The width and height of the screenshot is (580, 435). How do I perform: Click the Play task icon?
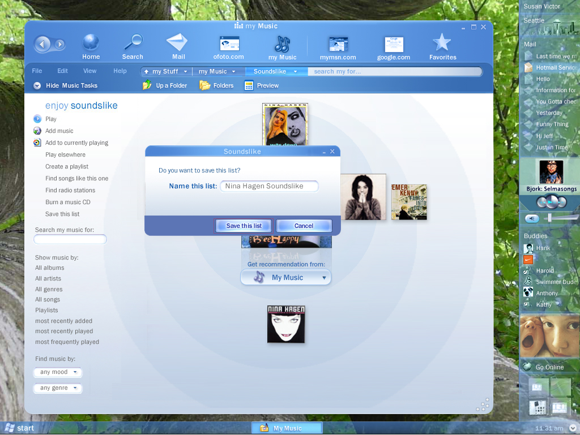click(x=37, y=119)
